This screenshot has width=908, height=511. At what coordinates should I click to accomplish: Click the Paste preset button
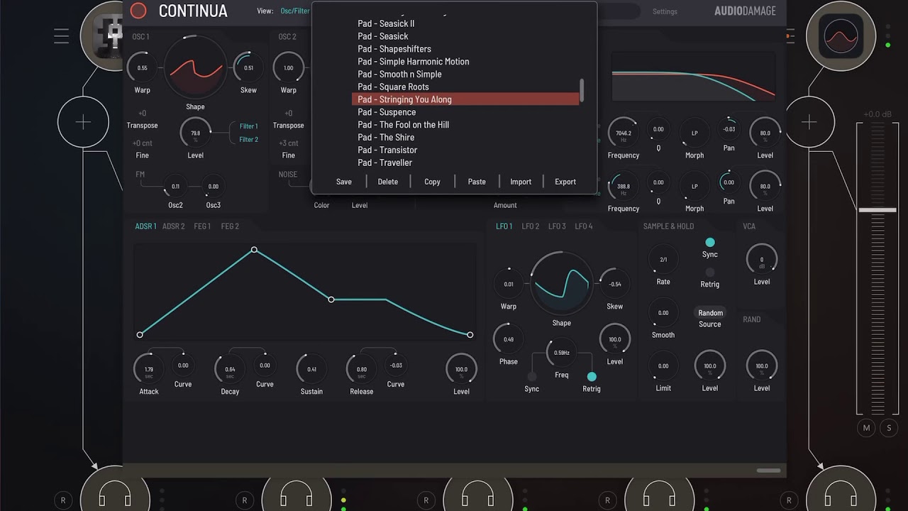(x=477, y=182)
